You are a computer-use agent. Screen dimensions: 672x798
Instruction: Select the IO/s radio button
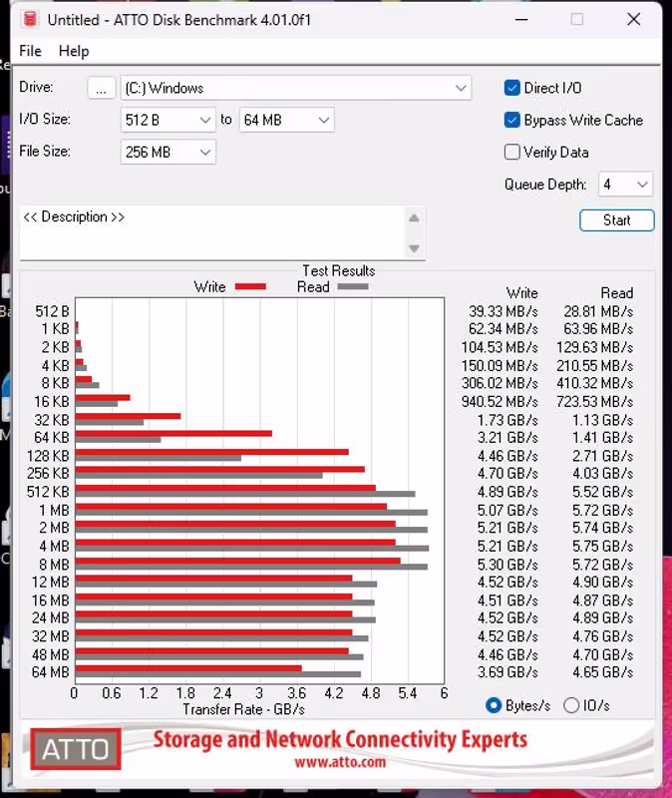pos(571,705)
